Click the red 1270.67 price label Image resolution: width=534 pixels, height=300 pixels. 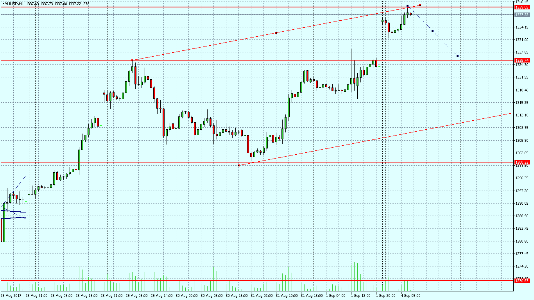(x=522, y=280)
